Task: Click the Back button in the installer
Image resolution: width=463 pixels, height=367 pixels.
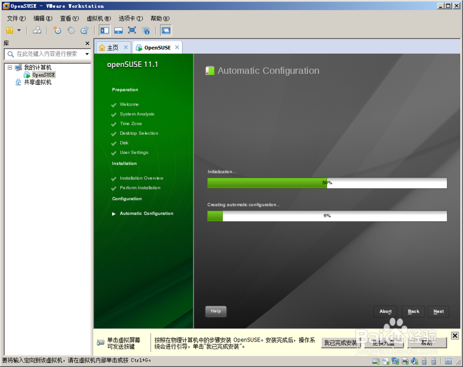Action: tap(413, 311)
